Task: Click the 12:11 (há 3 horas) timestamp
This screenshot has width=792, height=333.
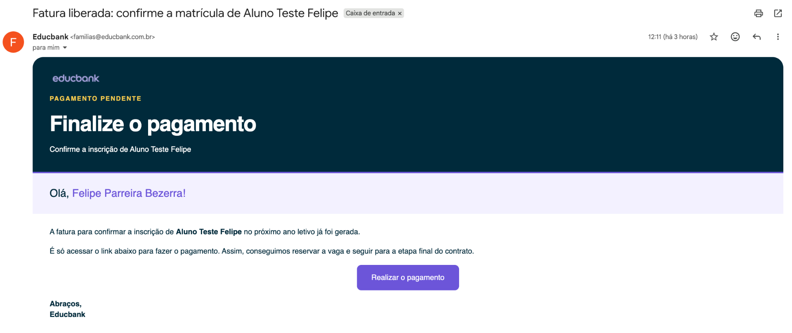Action: 673,37
